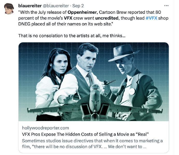The width and height of the screenshot is (179, 155).
Task: Click the #VFX hashtag
Action: (x=152, y=18)
